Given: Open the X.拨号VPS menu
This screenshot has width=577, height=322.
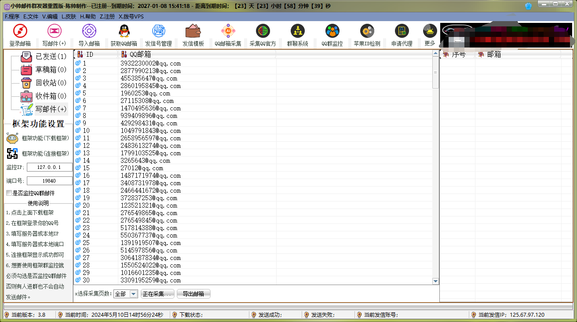Looking at the screenshot, I should pos(131,17).
